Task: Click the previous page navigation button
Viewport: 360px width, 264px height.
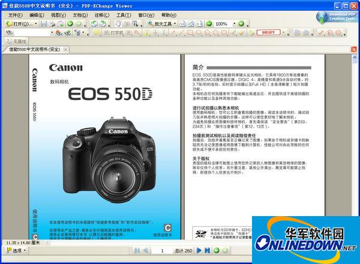Action: point(145,250)
